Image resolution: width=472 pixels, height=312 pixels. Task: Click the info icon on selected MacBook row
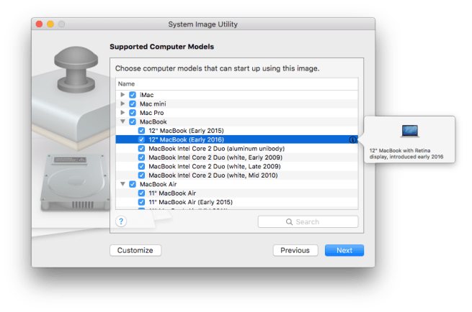click(x=353, y=139)
